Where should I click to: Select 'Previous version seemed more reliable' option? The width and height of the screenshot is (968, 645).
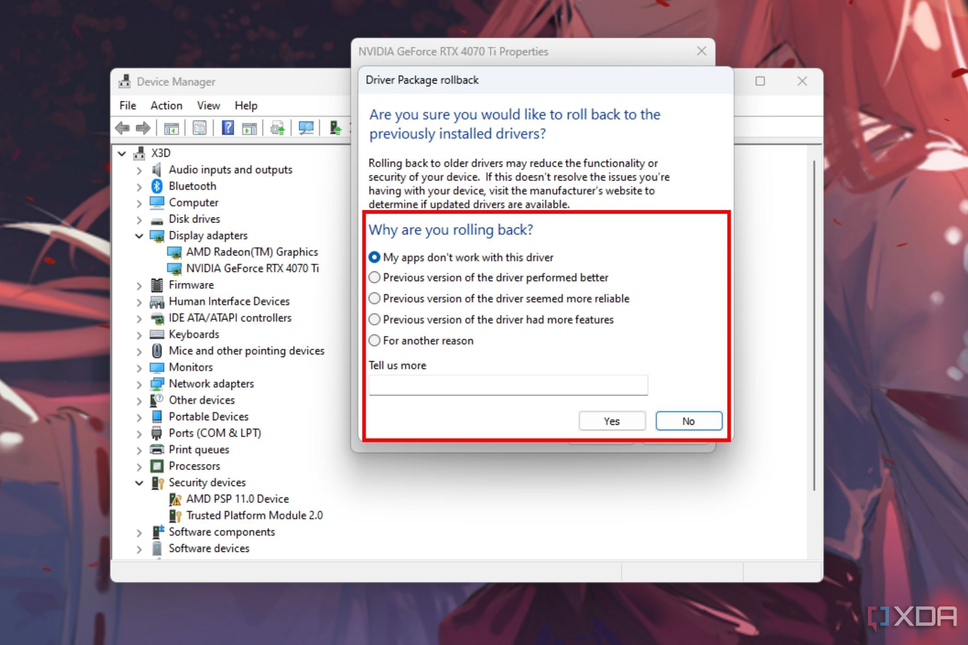(x=499, y=299)
